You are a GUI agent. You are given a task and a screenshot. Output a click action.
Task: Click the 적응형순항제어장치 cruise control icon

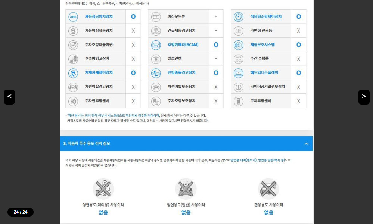[x=238, y=17]
